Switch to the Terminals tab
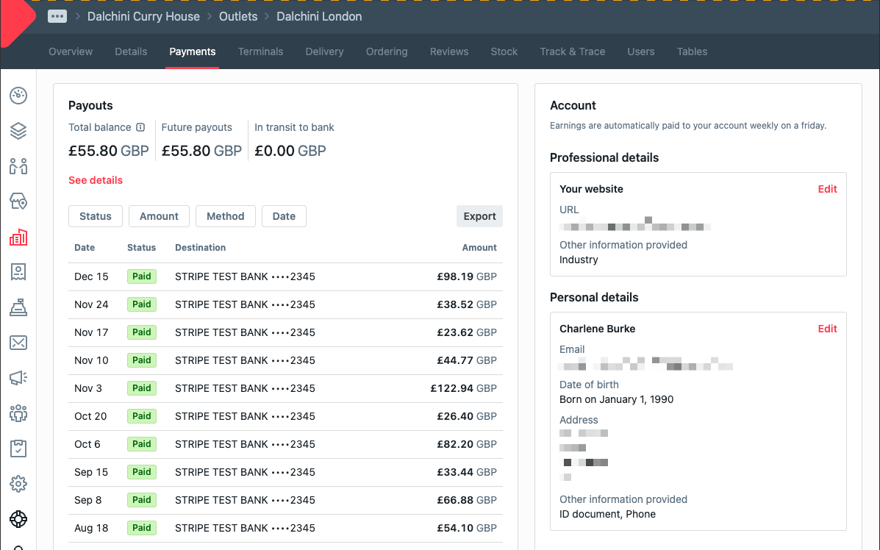The width and height of the screenshot is (880, 550). click(x=260, y=51)
